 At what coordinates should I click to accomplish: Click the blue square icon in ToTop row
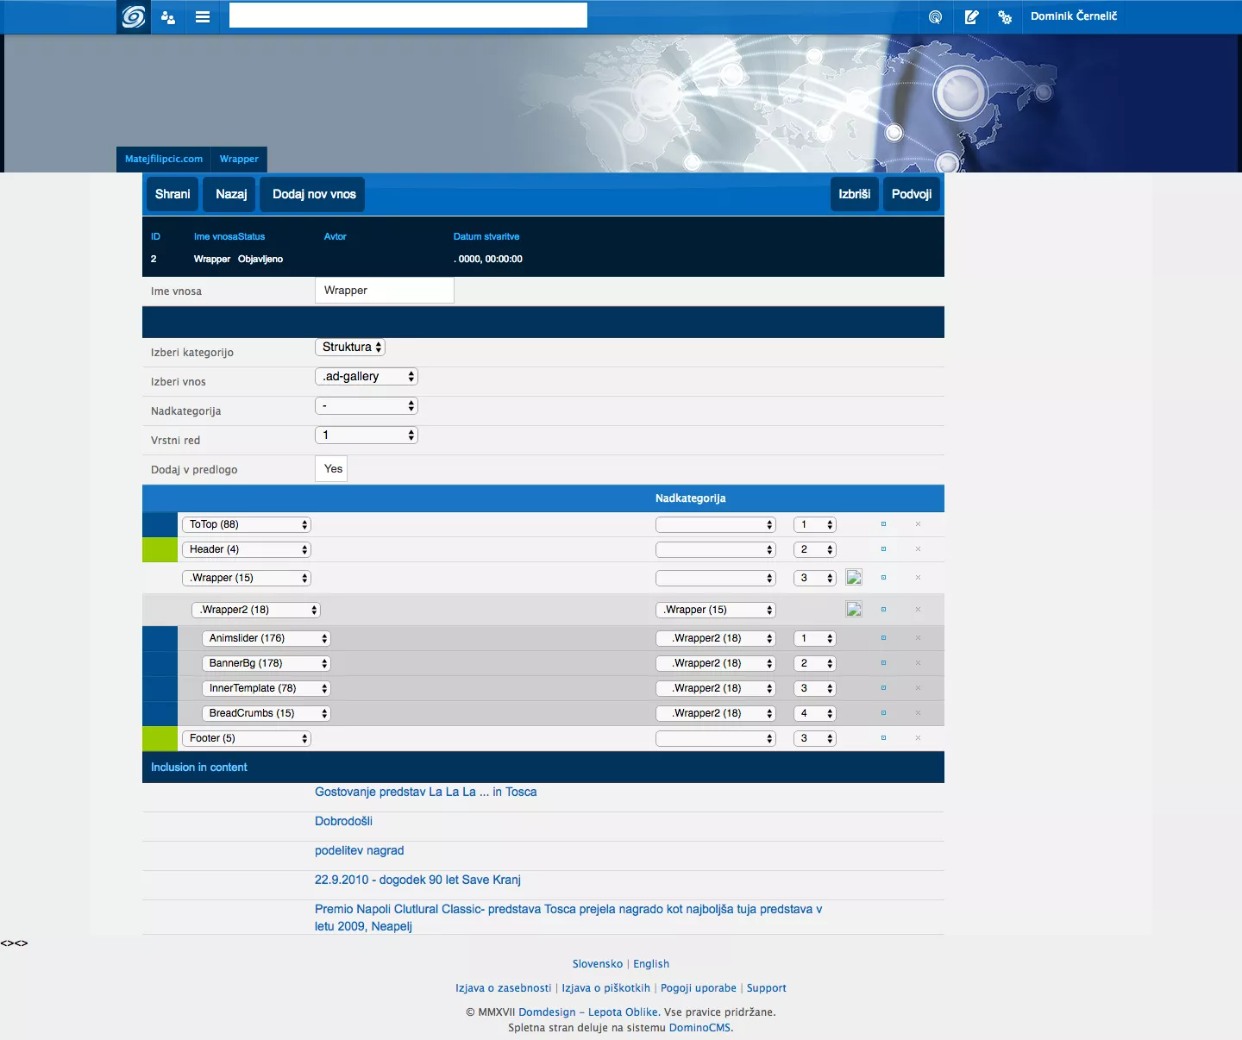coord(883,524)
